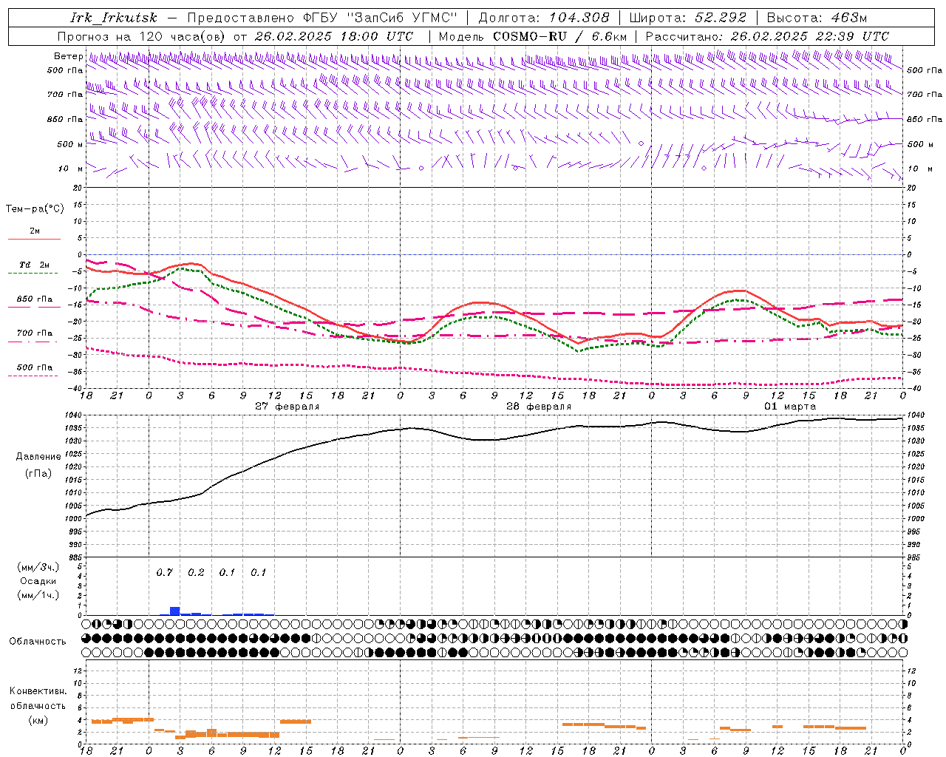The image size is (946, 757).
Task: Click the Тем-ра(°C) panel label
Action: [x=35, y=209]
